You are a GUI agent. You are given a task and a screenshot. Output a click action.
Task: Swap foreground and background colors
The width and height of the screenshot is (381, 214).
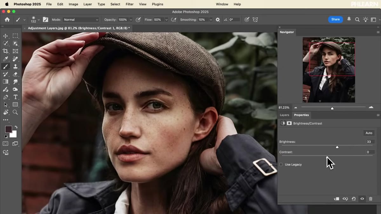tap(16, 127)
